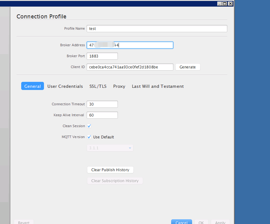The image size is (270, 224).
Task: Open the User Credentials tab
Action: tap(65, 86)
